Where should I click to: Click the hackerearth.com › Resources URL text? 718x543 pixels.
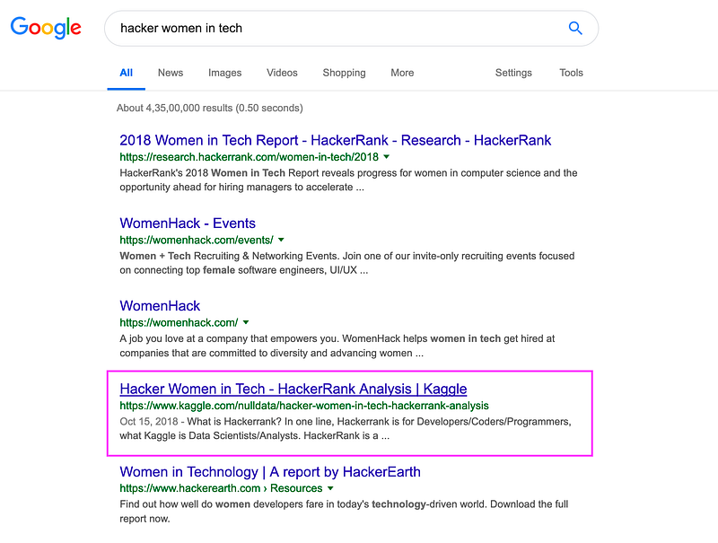coord(221,488)
